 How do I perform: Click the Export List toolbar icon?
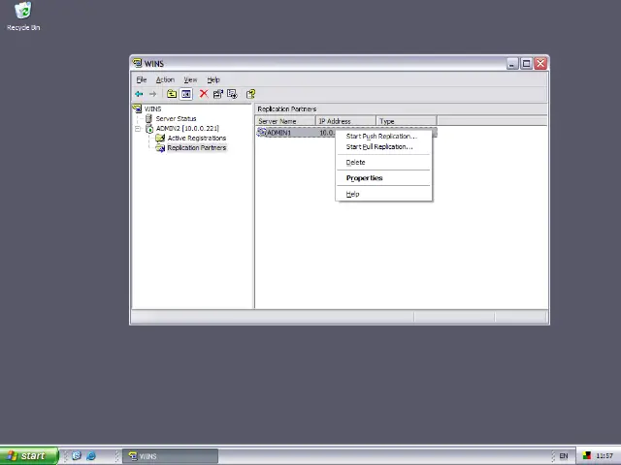click(232, 94)
